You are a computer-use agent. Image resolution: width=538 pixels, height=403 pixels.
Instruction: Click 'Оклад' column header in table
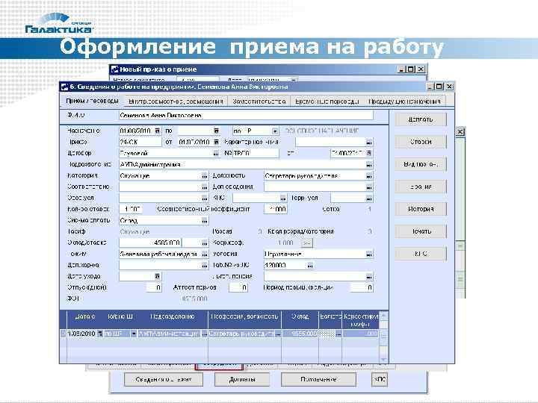pyautogui.click(x=300, y=319)
